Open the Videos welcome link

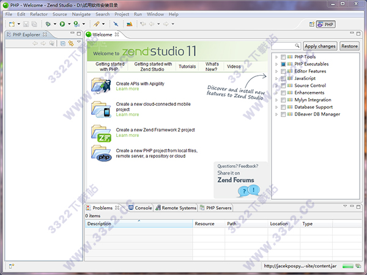[x=234, y=67]
